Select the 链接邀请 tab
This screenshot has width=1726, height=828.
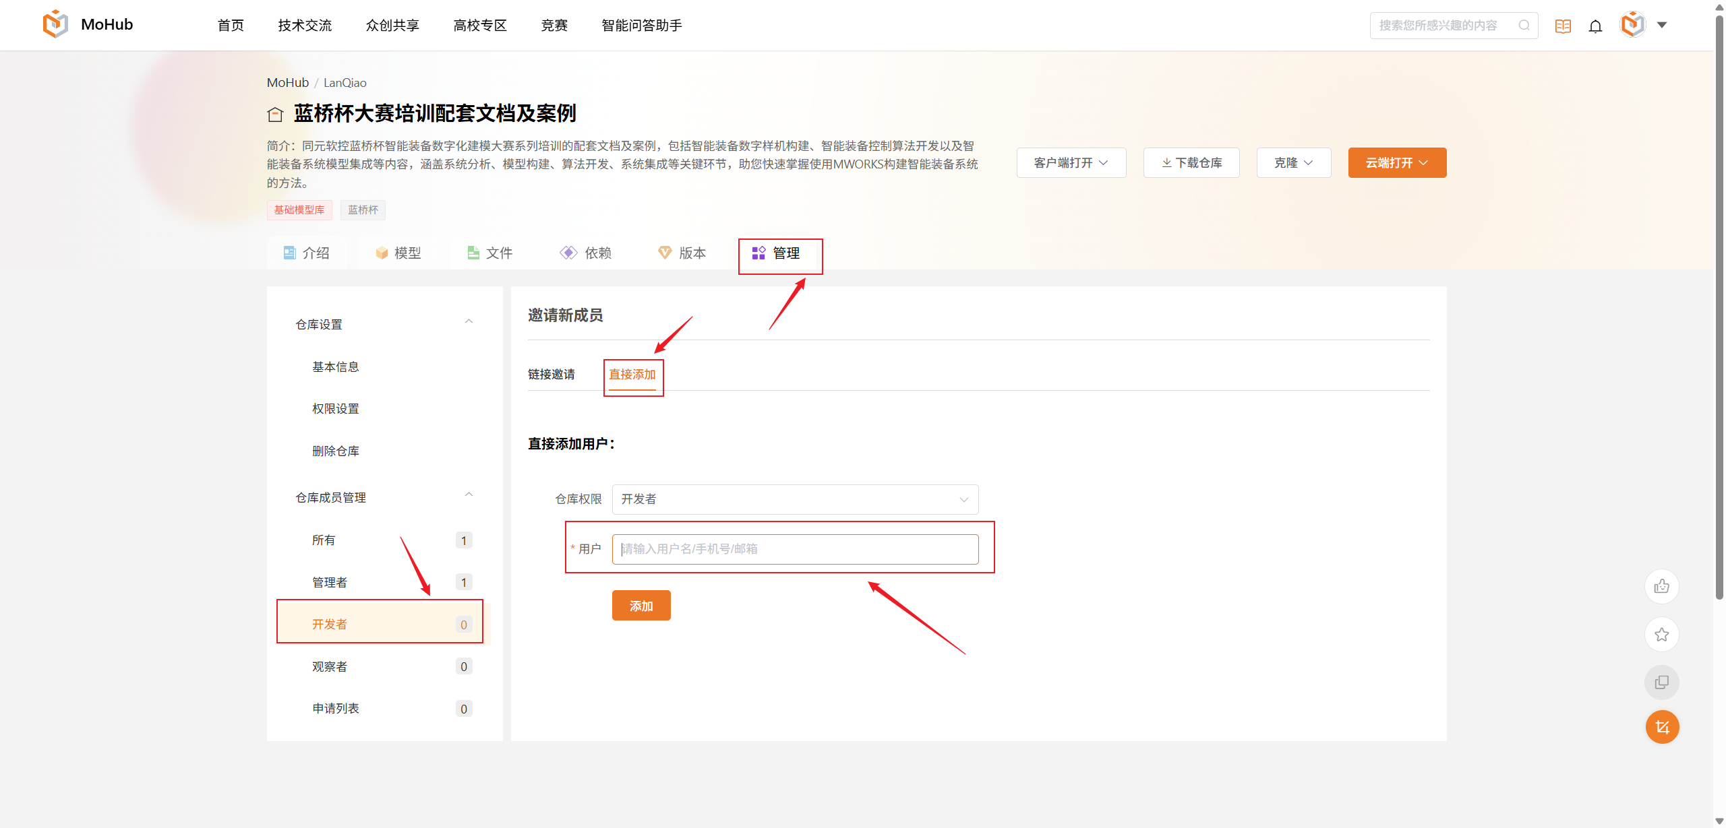552,375
